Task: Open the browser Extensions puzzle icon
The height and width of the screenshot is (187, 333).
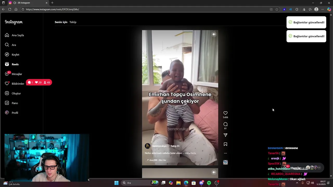Action: coord(297,9)
